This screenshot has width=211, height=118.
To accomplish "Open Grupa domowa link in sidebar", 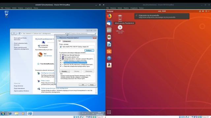I will [x=18, y=86].
